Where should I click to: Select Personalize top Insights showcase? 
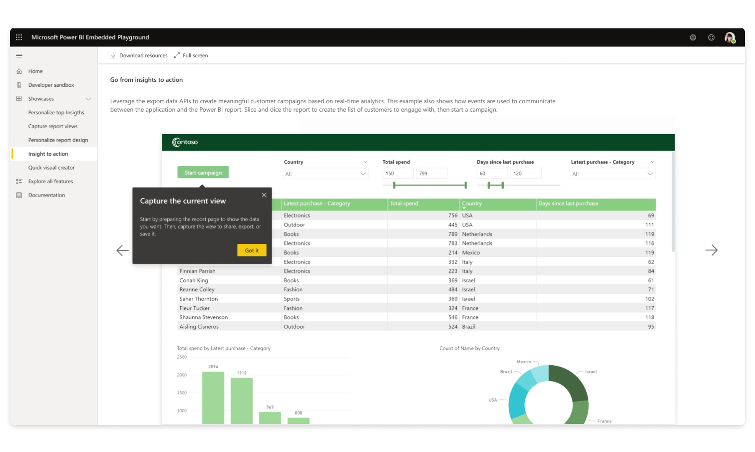[x=56, y=113]
